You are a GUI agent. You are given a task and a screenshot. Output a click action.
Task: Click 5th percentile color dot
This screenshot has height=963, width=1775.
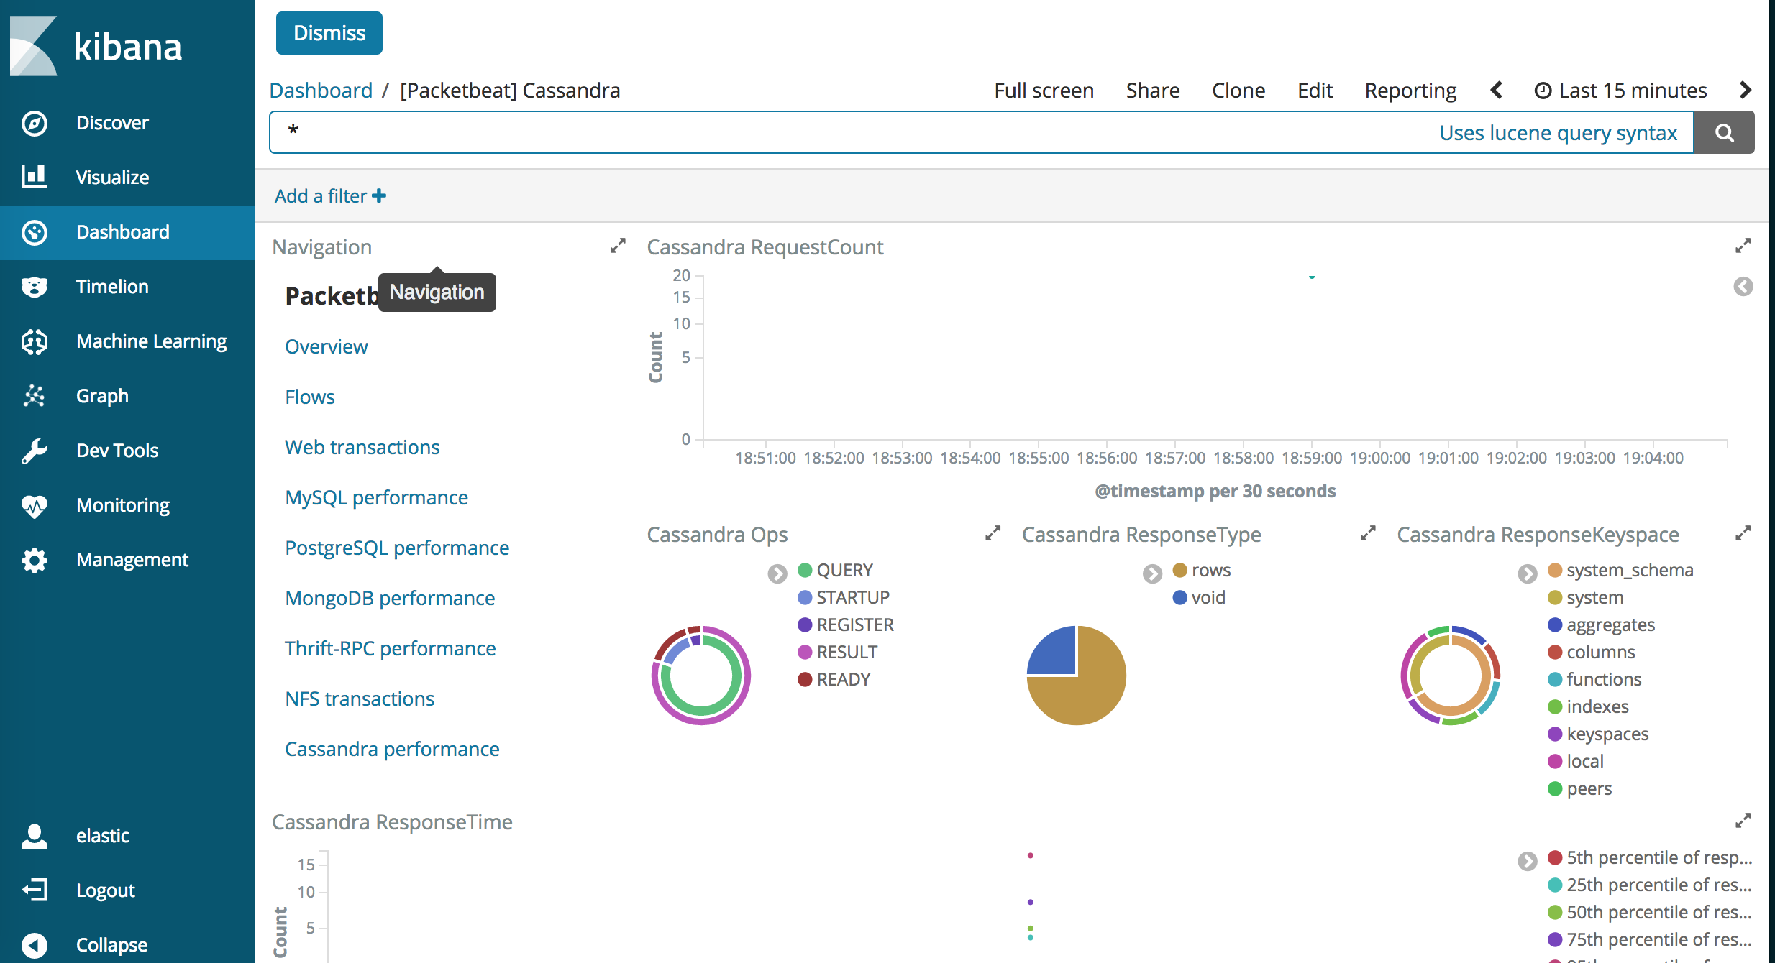pos(1555,857)
